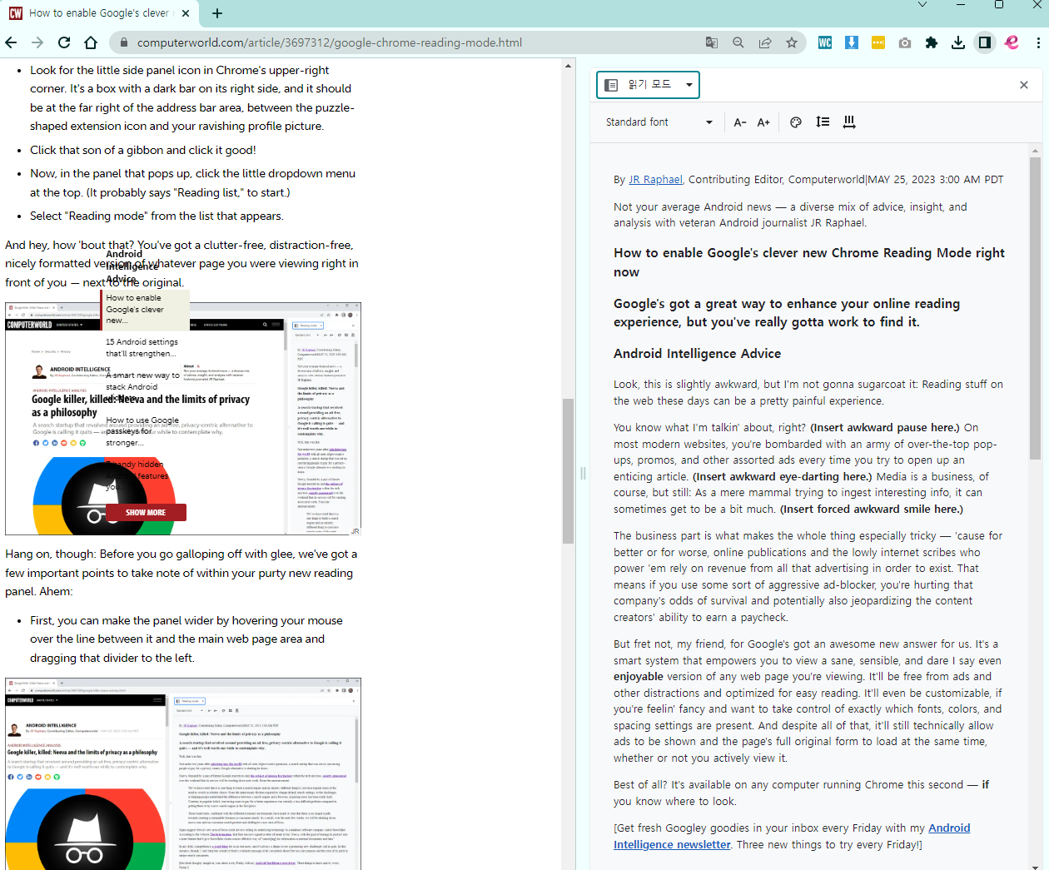This screenshot has width=1049, height=870.
Task: Click 'Click that son of a gibbon' bullet
Action: click(x=143, y=150)
